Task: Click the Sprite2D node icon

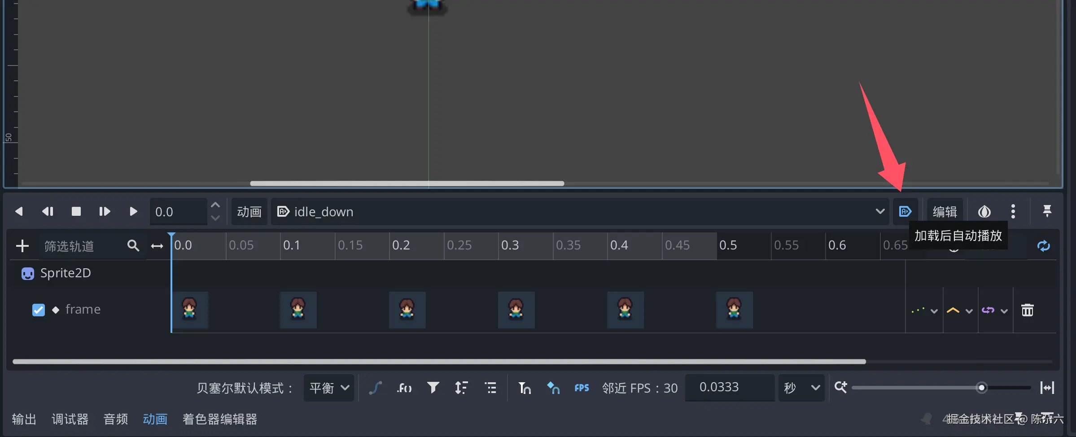Action: tap(28, 274)
